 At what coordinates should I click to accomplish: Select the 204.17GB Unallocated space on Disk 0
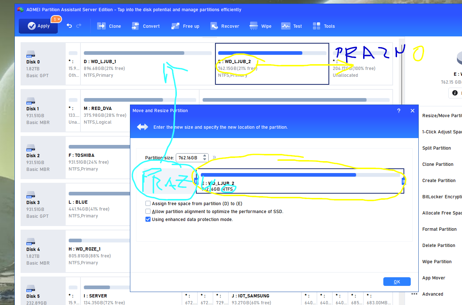point(361,64)
